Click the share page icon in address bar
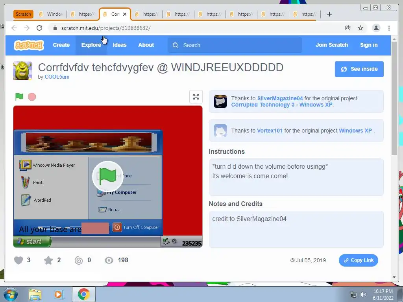 [348, 28]
